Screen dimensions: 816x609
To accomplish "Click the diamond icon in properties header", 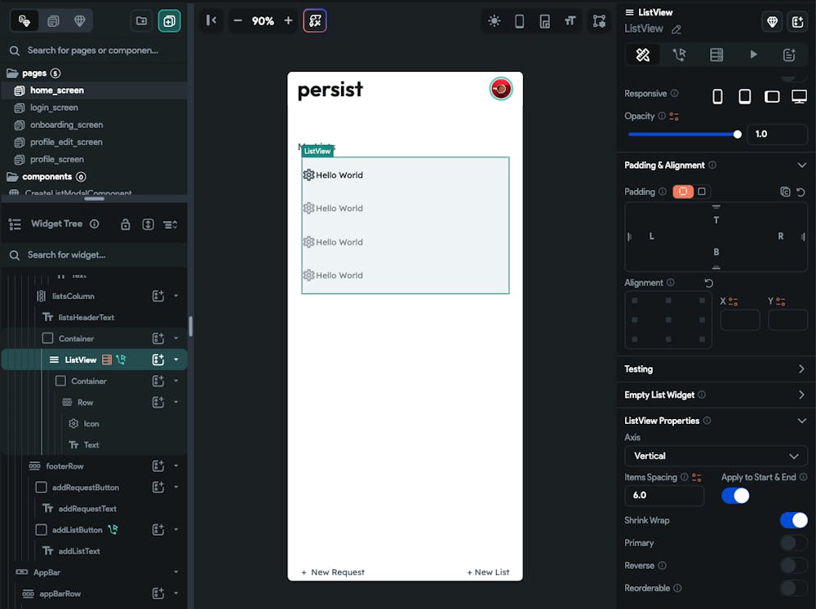I will pos(772,22).
